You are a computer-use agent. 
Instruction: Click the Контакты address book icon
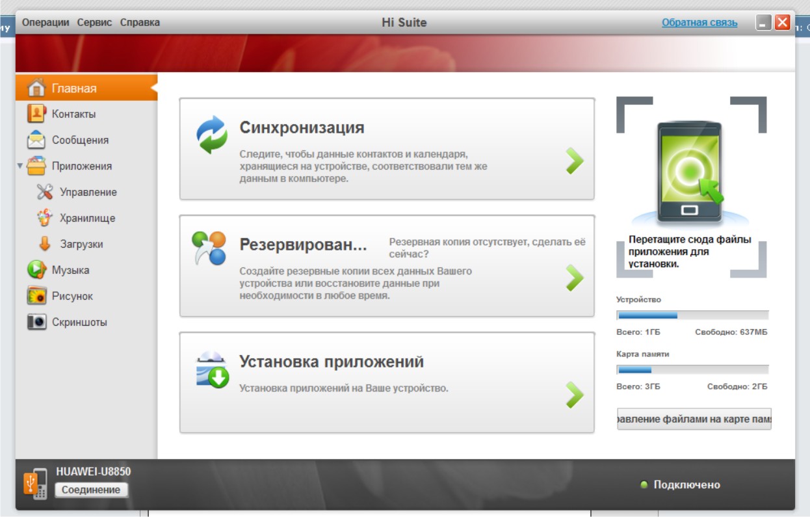[x=36, y=114]
